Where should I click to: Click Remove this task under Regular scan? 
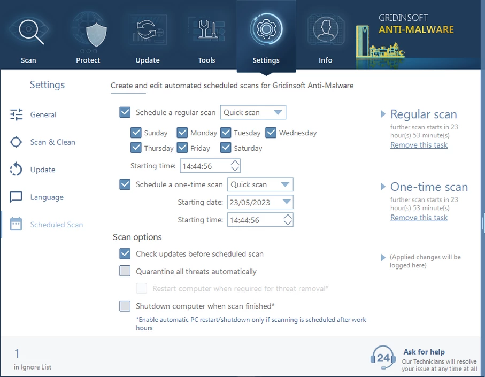coord(419,145)
